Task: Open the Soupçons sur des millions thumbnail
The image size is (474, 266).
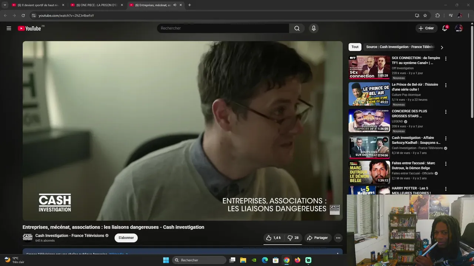Action: point(369,147)
